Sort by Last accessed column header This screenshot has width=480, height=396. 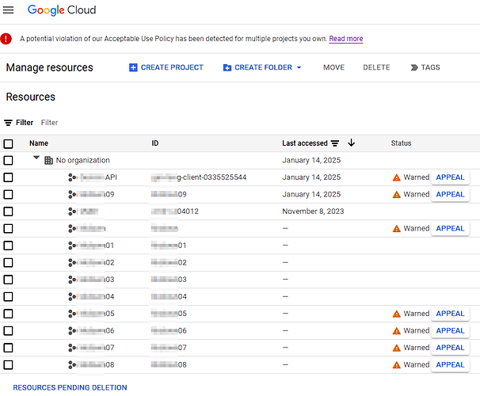305,143
